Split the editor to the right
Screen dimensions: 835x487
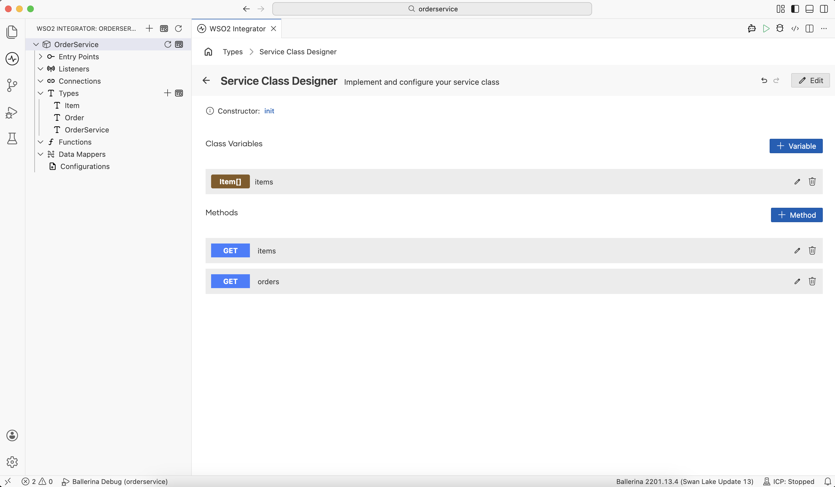[x=810, y=29]
